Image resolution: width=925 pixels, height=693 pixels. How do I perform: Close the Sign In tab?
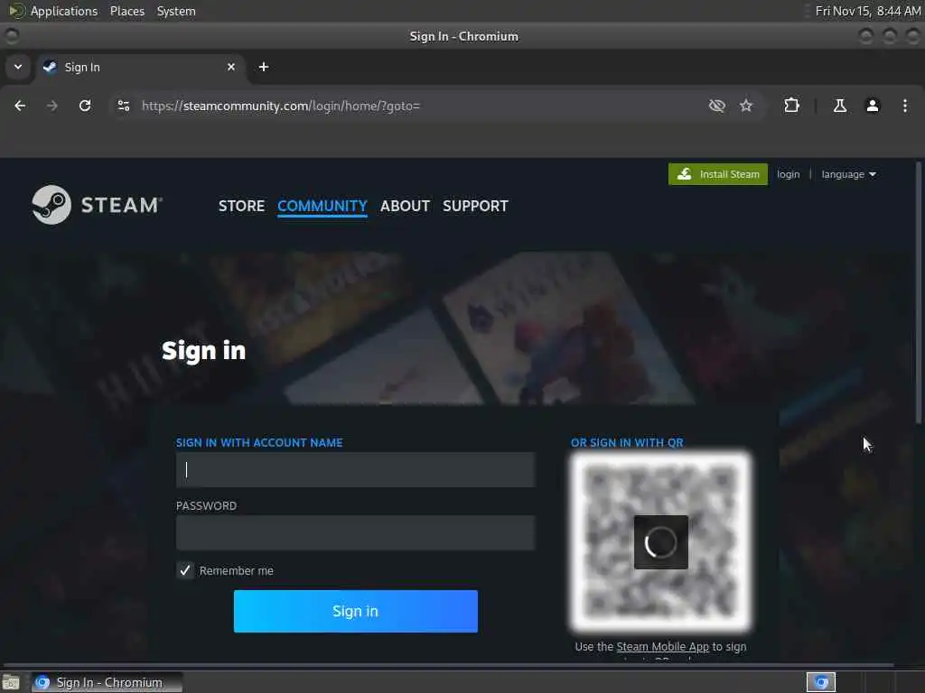click(x=231, y=67)
